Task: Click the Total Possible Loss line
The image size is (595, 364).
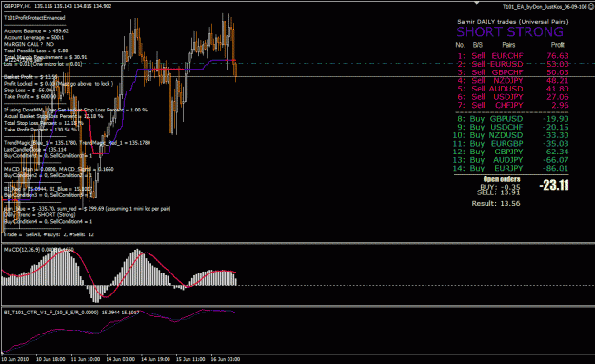Action: click(x=35, y=51)
